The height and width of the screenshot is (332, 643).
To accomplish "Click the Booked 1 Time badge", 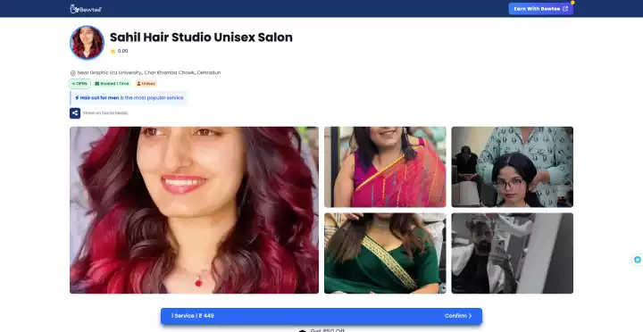I will click(112, 84).
